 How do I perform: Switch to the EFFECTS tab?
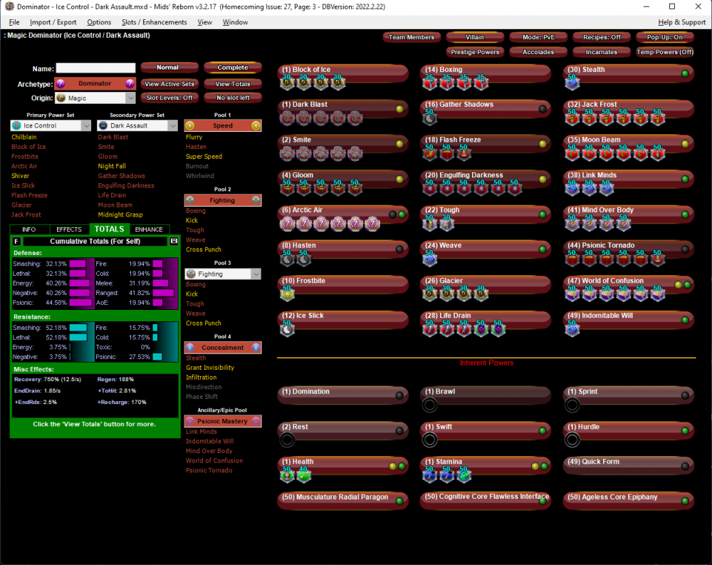point(69,229)
